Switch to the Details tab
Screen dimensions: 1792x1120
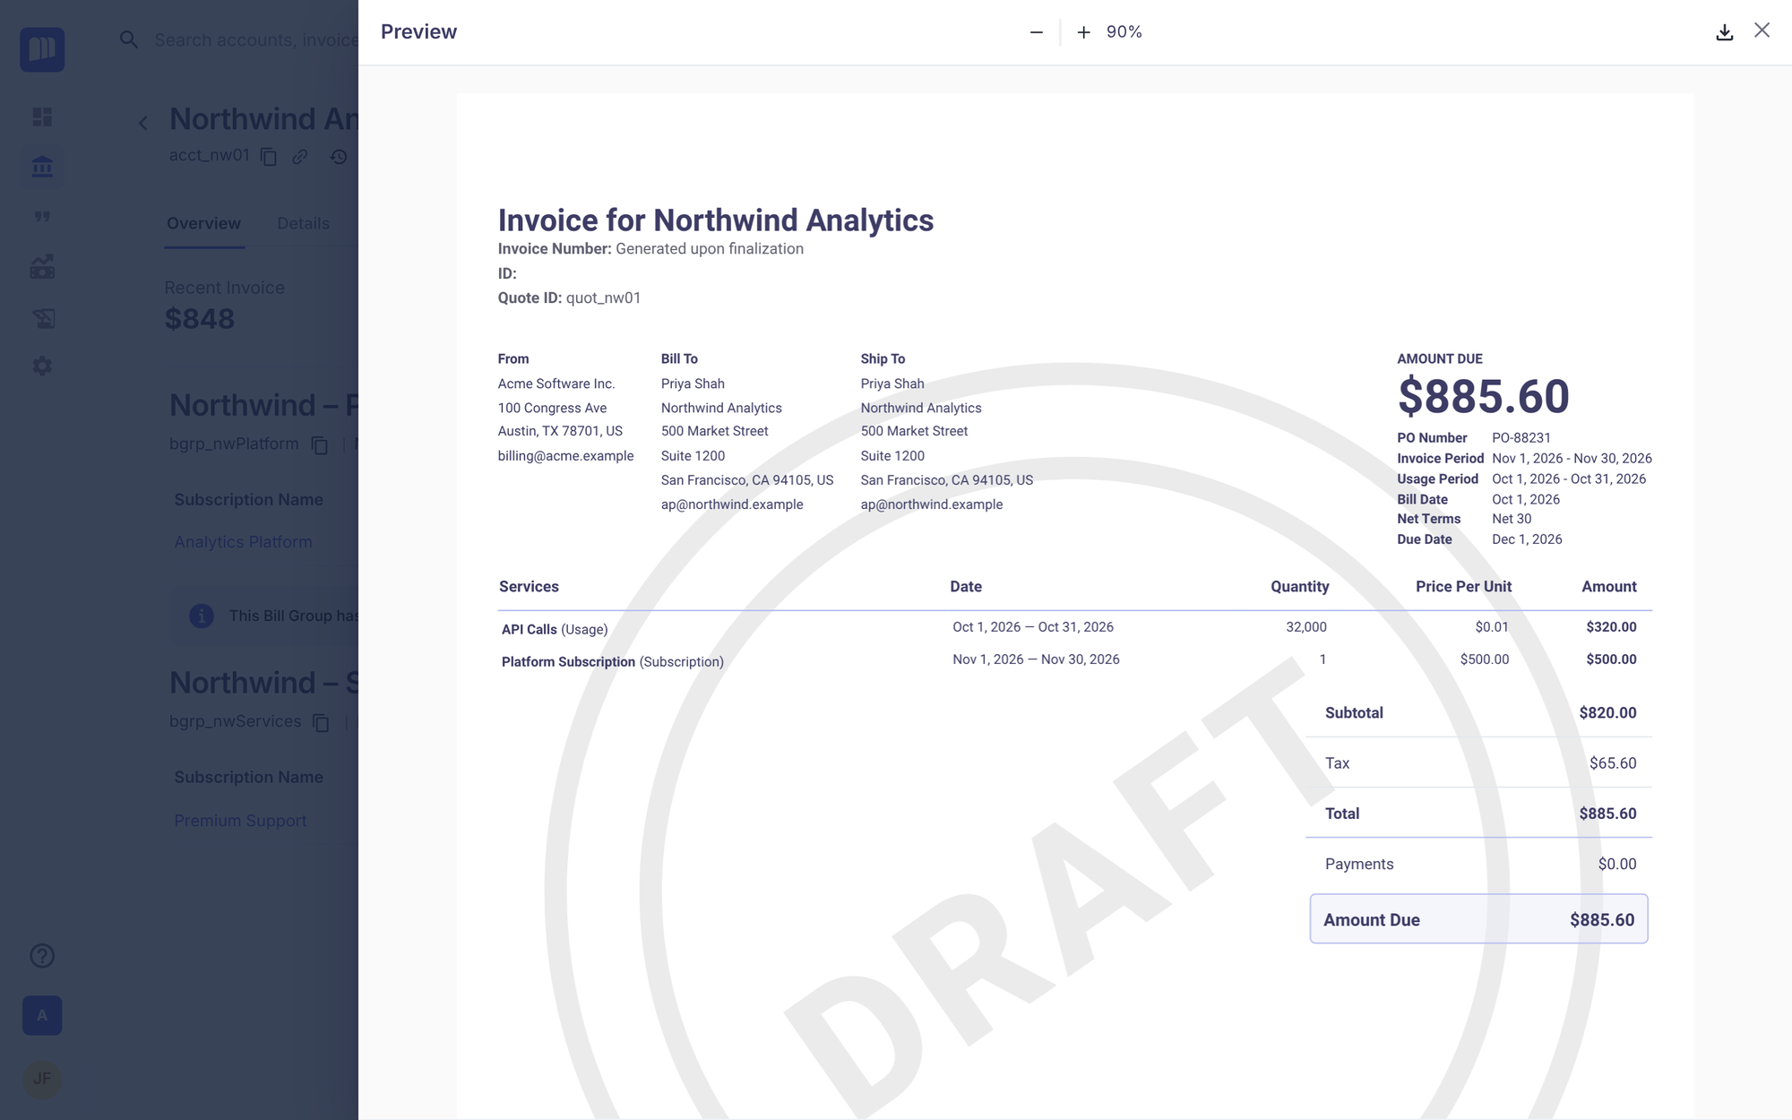[303, 223]
